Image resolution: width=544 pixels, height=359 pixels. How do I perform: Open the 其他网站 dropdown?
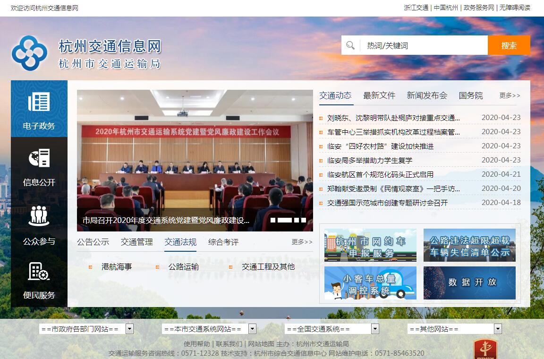tap(498, 329)
